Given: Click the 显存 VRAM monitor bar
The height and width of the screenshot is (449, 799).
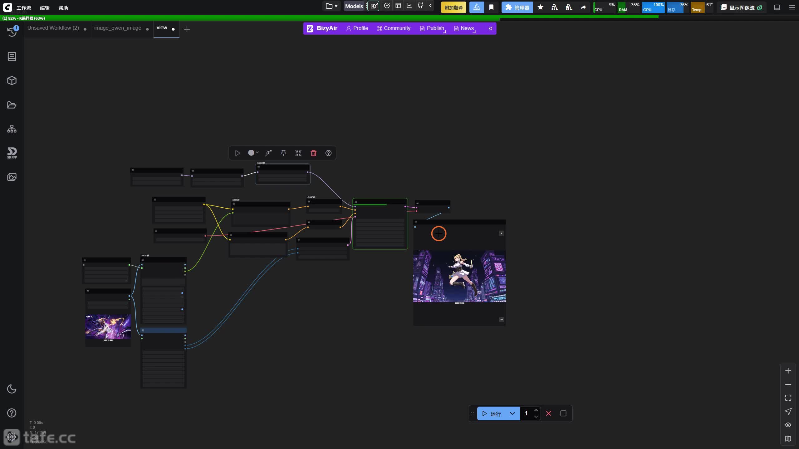Looking at the screenshot, I should (x=678, y=7).
